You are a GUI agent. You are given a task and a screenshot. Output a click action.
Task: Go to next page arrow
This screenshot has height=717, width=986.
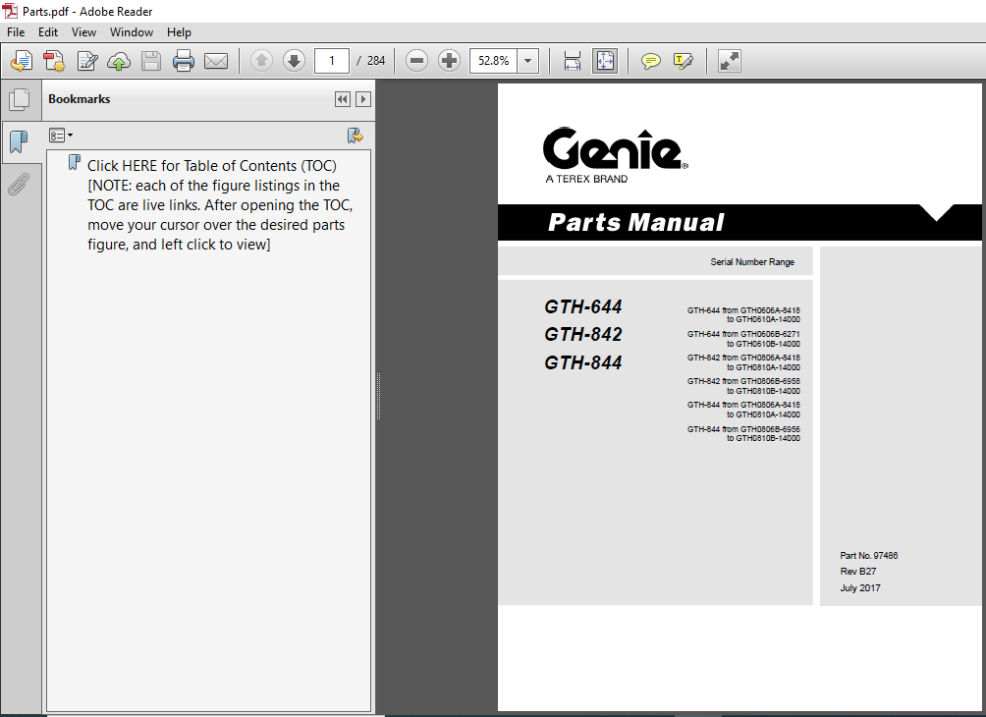(294, 61)
